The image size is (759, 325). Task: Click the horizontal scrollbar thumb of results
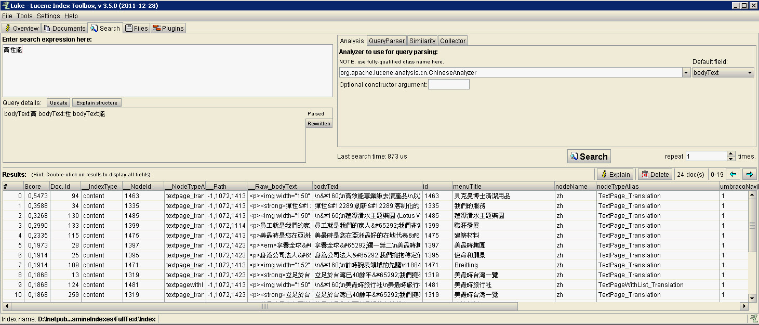(x=264, y=306)
